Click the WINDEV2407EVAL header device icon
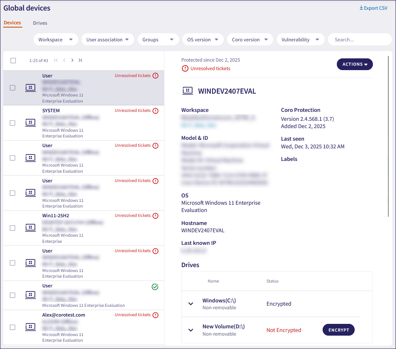 pyautogui.click(x=187, y=91)
